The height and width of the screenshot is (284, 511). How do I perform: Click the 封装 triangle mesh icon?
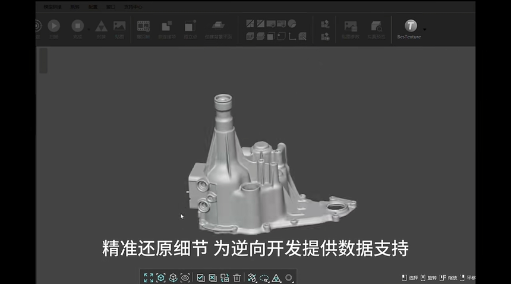click(102, 26)
